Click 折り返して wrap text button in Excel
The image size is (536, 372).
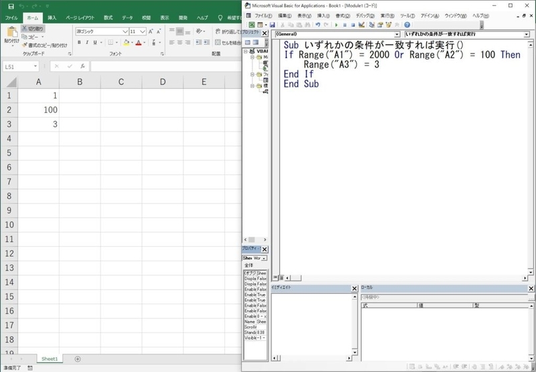point(228,31)
